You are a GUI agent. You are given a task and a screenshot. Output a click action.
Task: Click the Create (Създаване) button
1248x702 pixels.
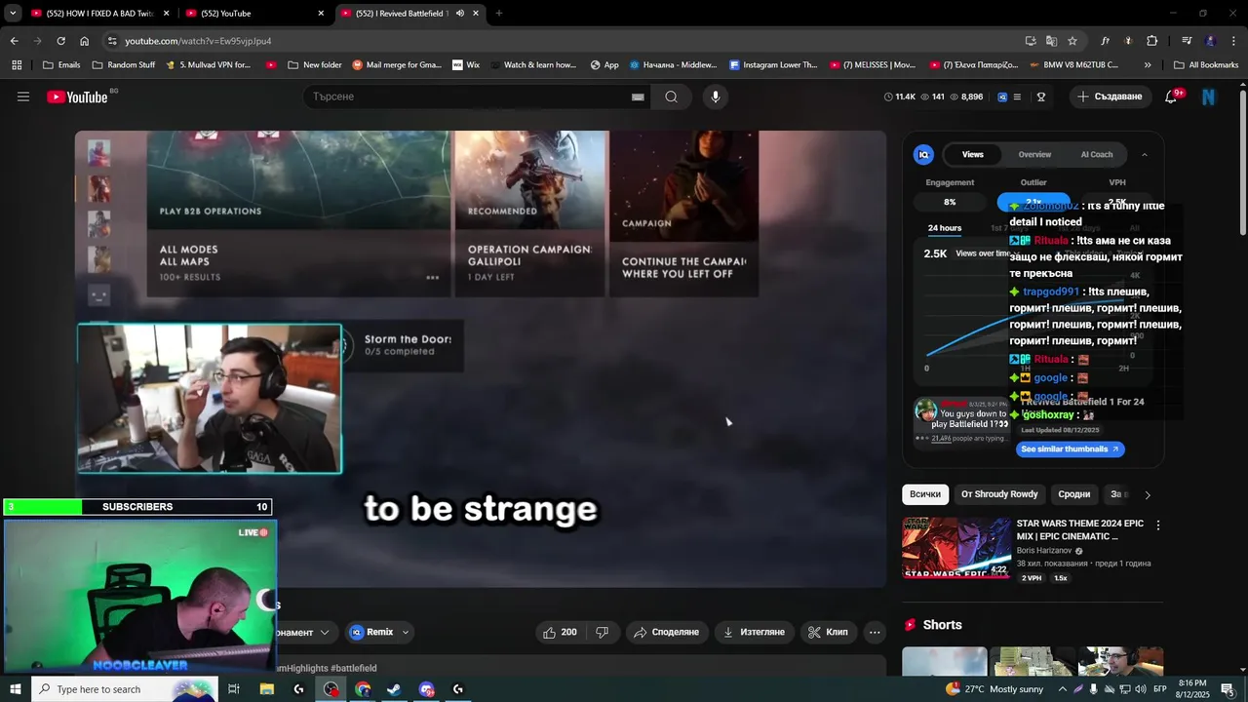(1110, 97)
